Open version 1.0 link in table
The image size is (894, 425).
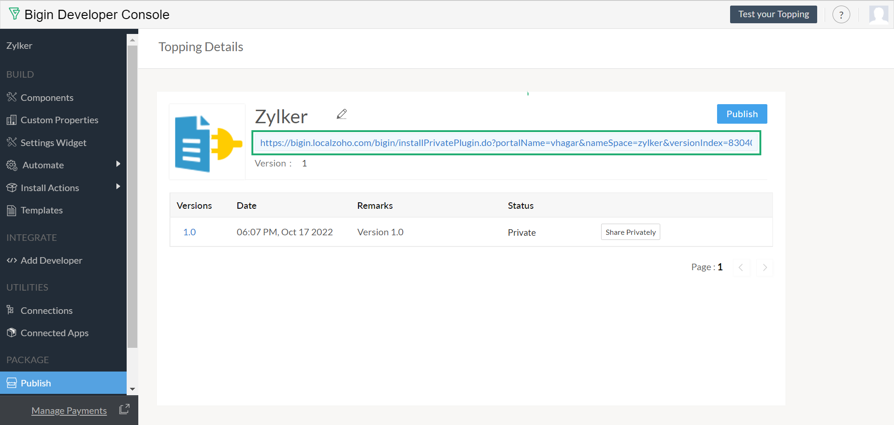pyautogui.click(x=190, y=232)
